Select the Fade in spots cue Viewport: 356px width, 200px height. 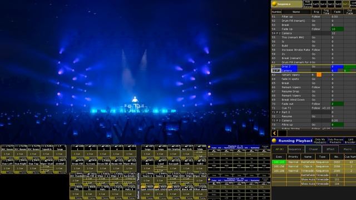coord(314,79)
